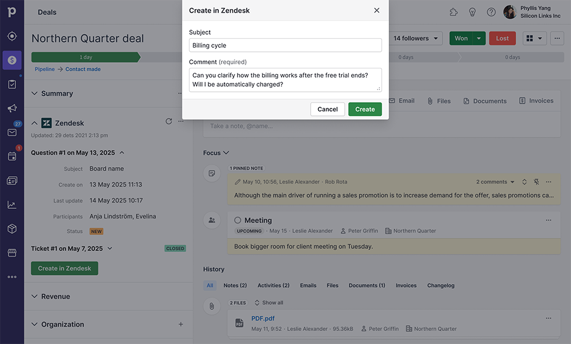
Task: Select the Notes (2) history filter
Action: click(x=235, y=285)
